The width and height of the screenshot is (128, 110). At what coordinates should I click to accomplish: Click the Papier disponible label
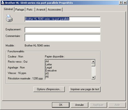tap(55, 57)
